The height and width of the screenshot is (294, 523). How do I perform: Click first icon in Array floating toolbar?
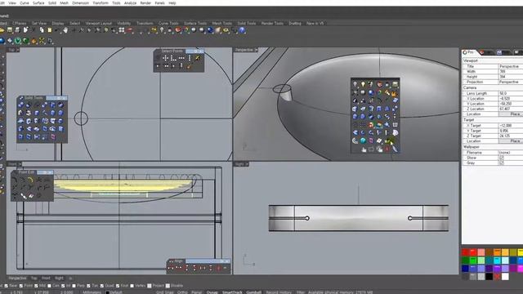(171, 268)
